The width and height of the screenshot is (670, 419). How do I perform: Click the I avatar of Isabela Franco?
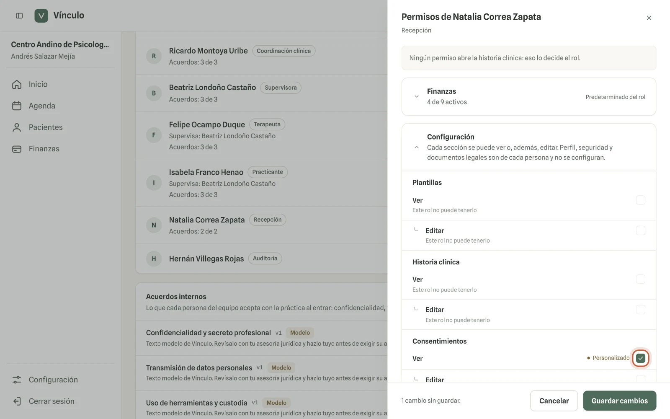(x=154, y=183)
